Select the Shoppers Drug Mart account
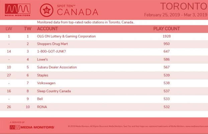This screenshot has height=134, width=208. pyautogui.click(x=53, y=44)
